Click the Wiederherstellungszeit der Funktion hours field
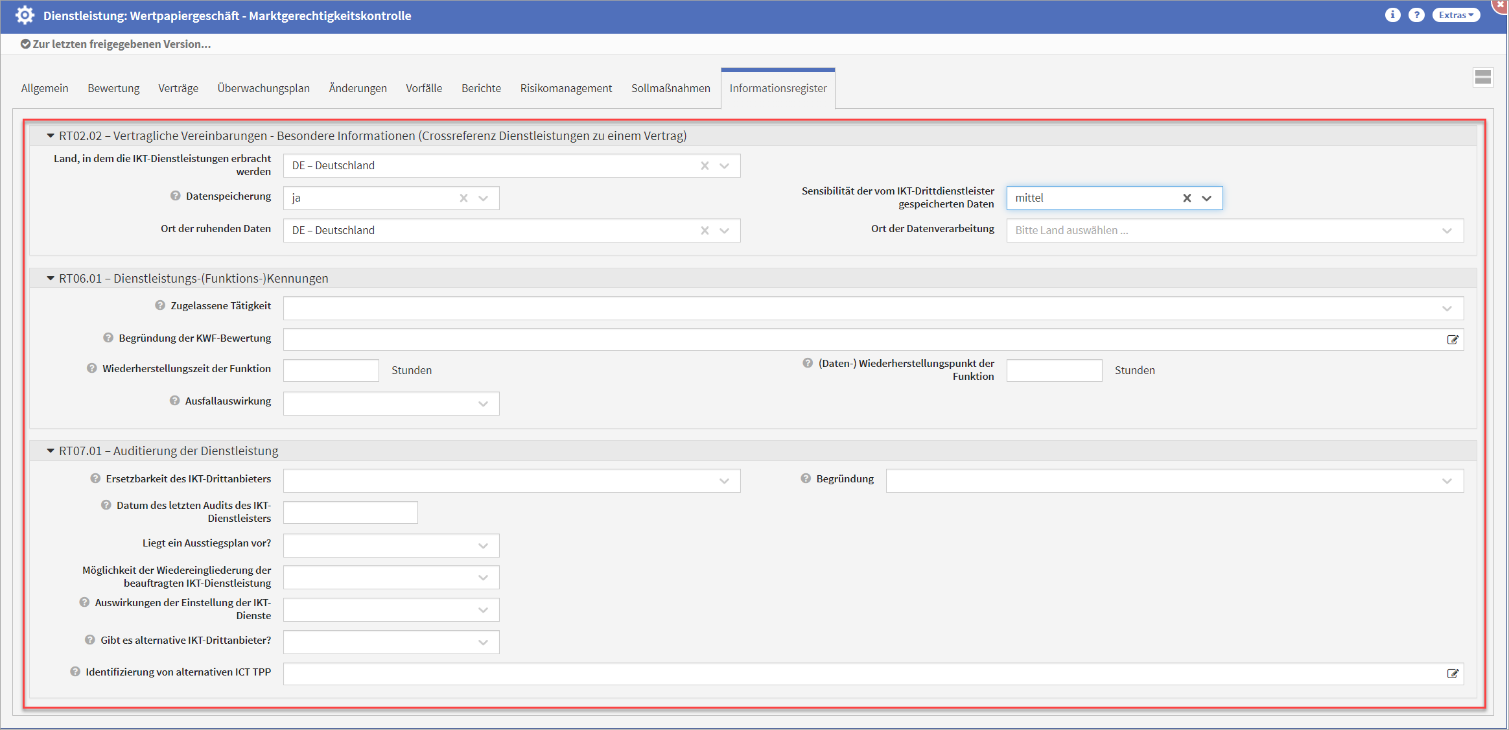This screenshot has height=730, width=1509. (x=331, y=370)
